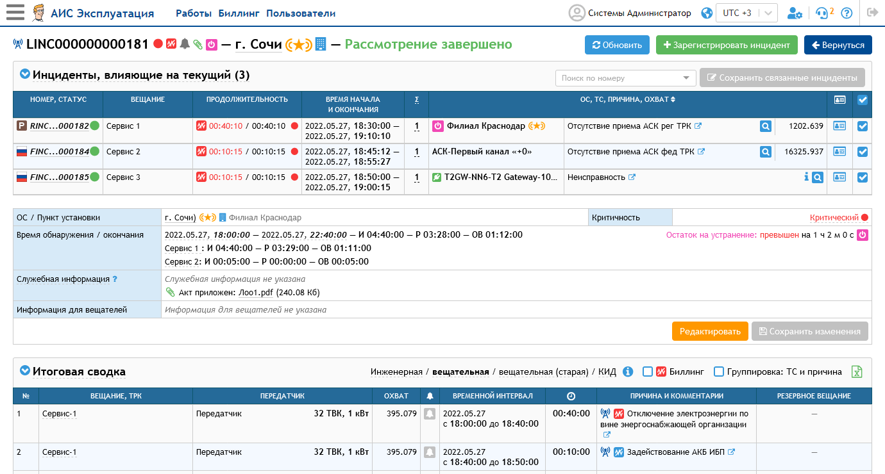The image size is (885, 474).
Task: Click bell icon in summary row 2
Action: tap(429, 452)
